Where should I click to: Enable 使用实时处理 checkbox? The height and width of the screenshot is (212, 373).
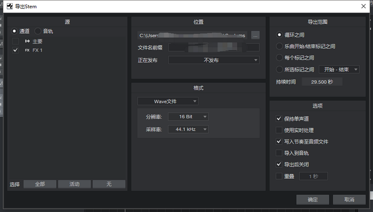point(279,130)
